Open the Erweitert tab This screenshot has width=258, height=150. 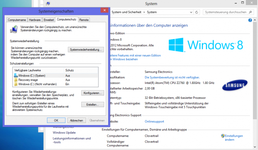tap(49, 20)
